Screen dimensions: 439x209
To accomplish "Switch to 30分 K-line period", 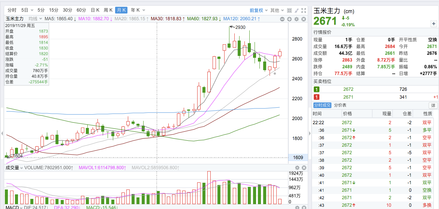I will (x=67, y=10).
